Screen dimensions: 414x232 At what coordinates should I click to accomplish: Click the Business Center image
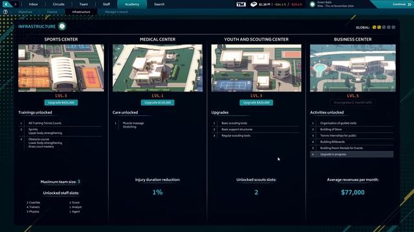click(353, 68)
